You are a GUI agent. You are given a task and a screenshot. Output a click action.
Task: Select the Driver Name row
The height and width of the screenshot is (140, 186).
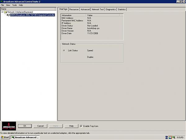point(92,28)
